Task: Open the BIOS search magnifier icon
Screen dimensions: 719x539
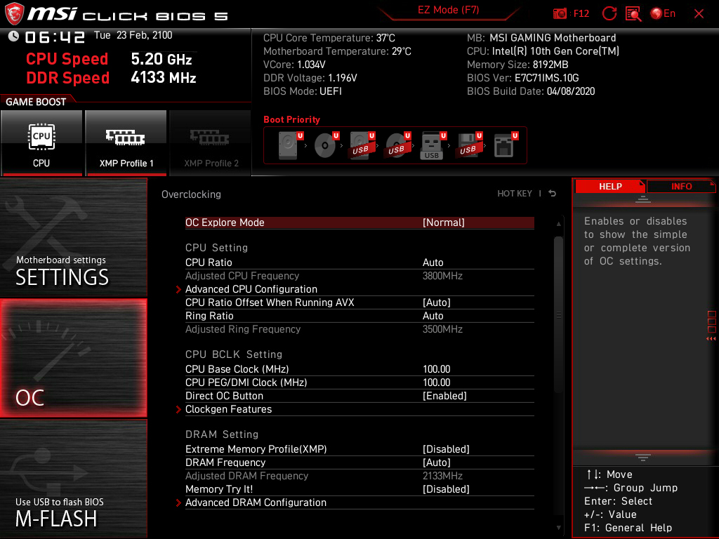Action: [633, 14]
